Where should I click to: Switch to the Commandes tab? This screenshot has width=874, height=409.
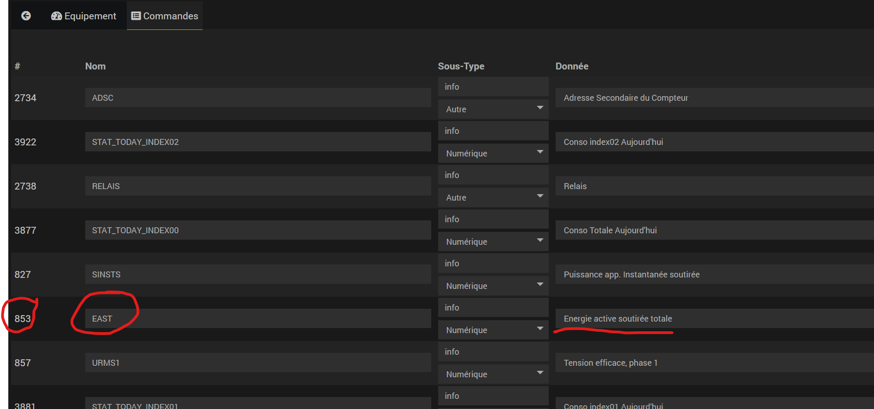(165, 16)
